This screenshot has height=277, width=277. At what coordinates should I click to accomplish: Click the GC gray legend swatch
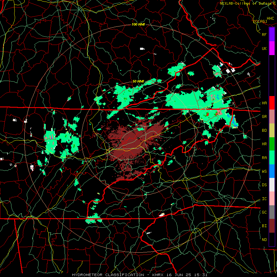(x=272, y=212)
